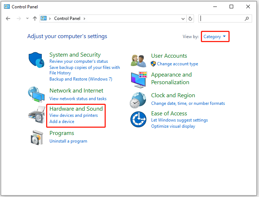This screenshot has width=259, height=197.
Task: Close the Control Panel window
Action: pos(248,7)
